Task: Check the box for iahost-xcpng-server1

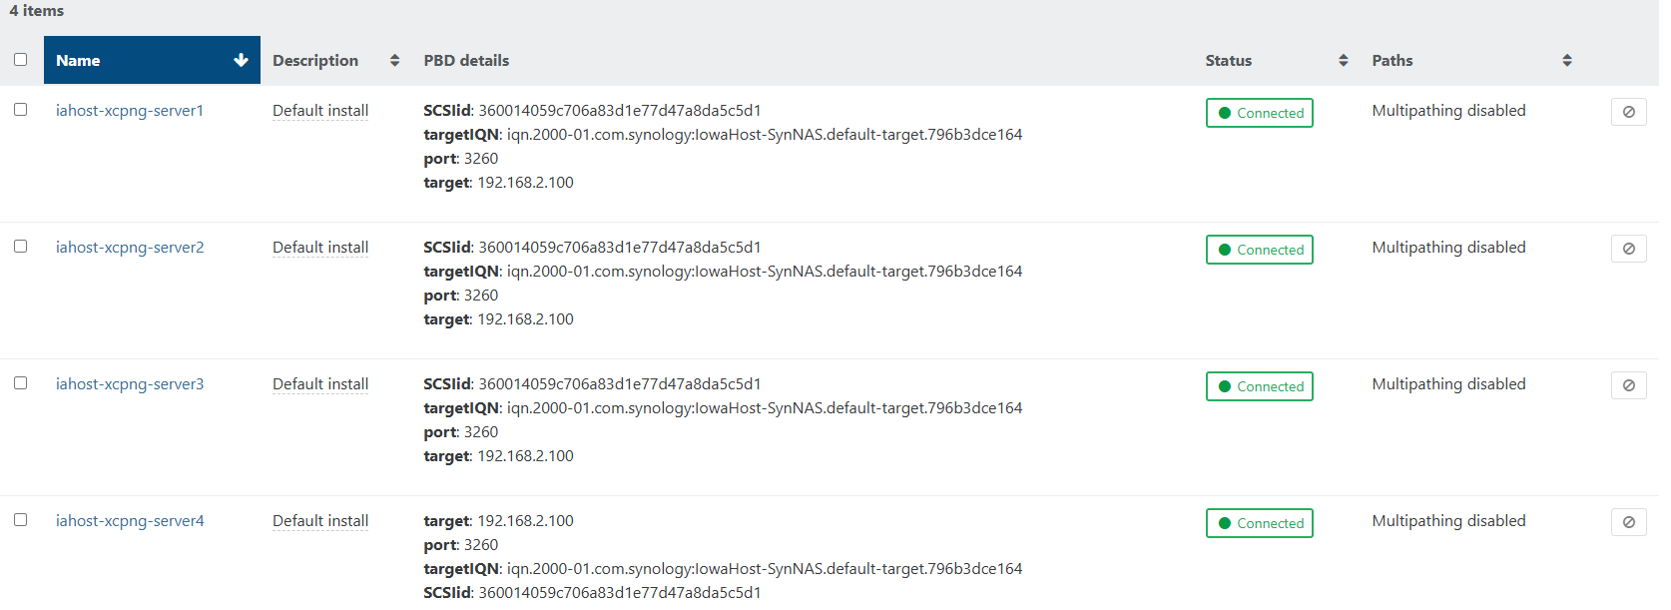Action: coord(20,110)
